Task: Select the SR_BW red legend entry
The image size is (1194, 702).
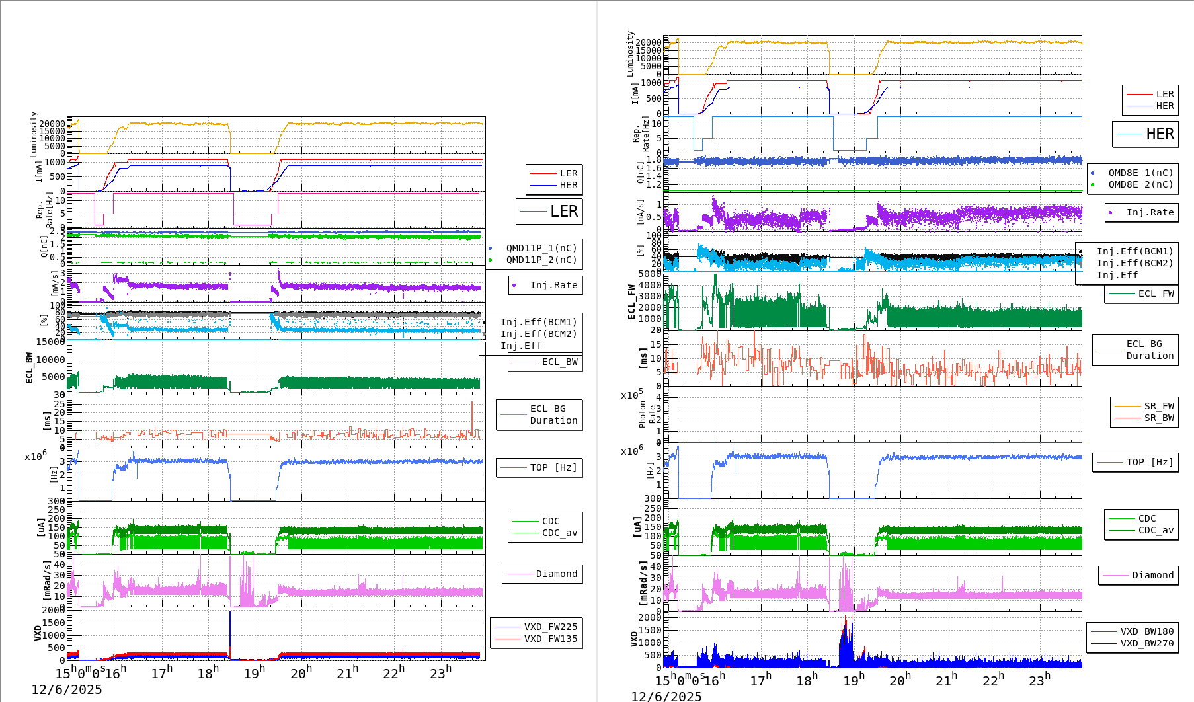Action: click(1144, 418)
